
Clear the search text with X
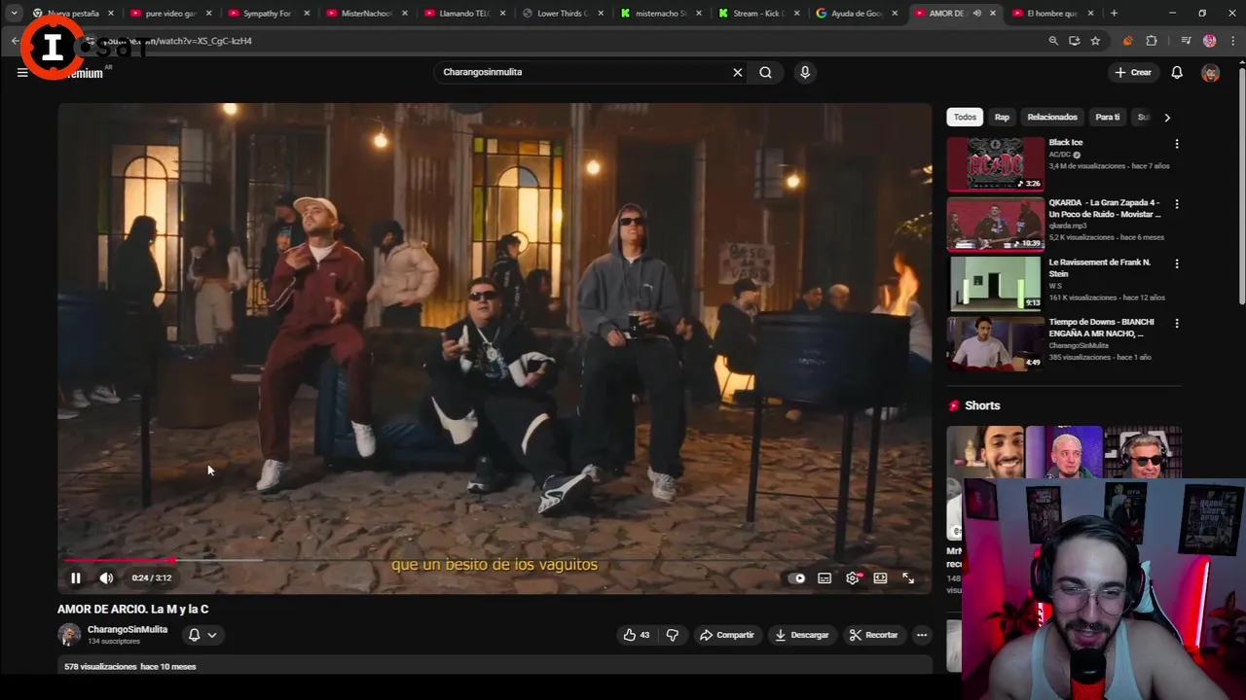(x=738, y=72)
